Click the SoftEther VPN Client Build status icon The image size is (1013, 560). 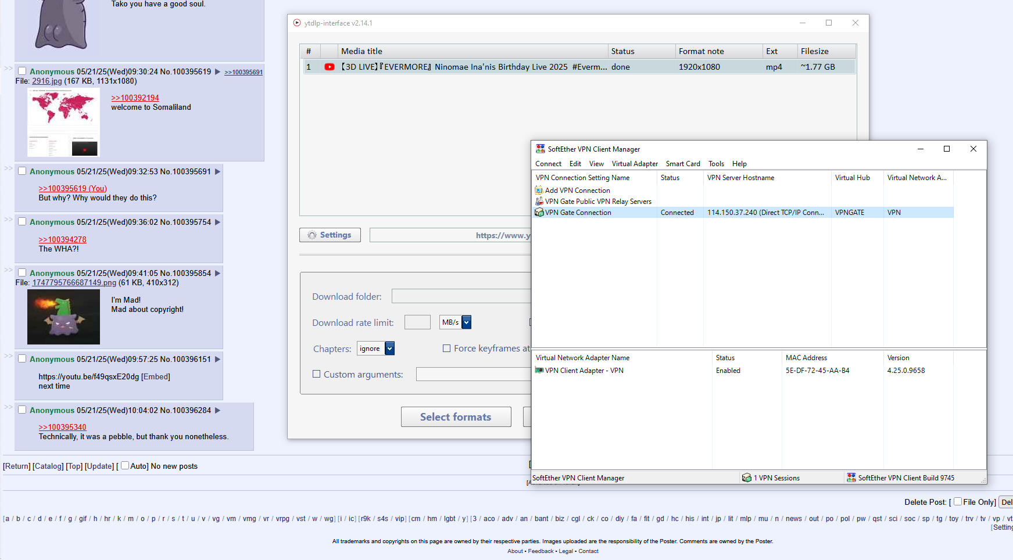coord(851,478)
